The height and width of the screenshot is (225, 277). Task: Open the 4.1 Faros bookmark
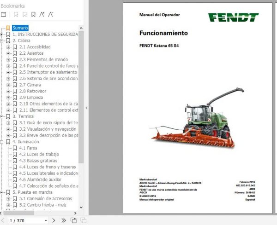[28, 148]
